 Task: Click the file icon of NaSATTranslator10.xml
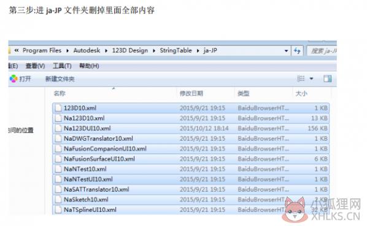click(58, 189)
